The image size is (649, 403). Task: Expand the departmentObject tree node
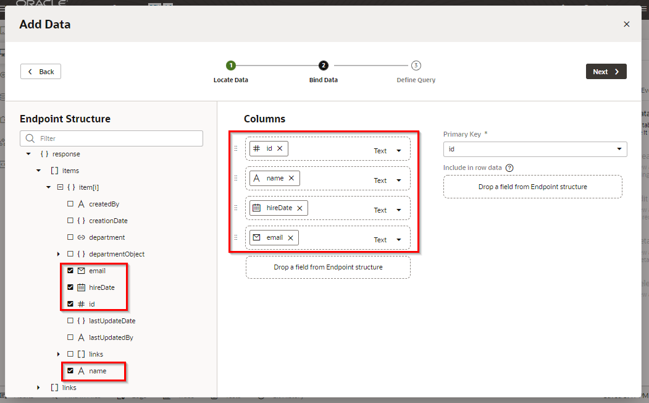coord(59,254)
